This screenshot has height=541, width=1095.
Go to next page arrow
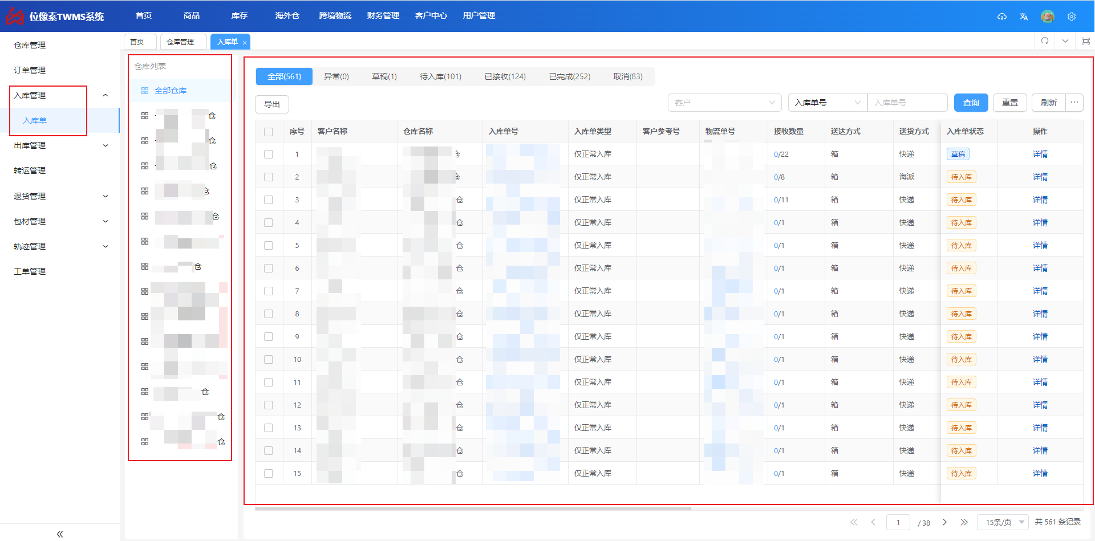click(x=945, y=522)
